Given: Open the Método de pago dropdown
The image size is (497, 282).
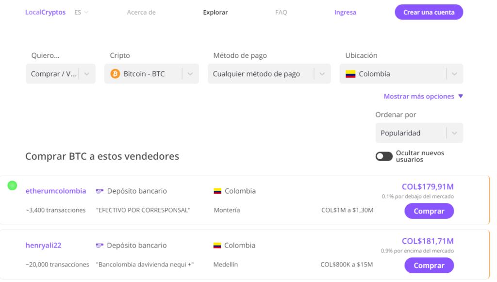Looking at the screenshot, I should click(x=269, y=74).
